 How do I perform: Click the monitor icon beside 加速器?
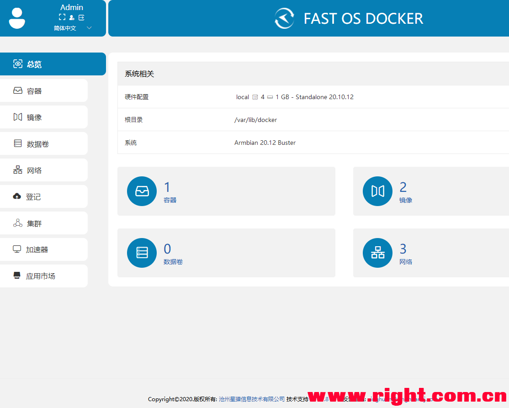[x=17, y=249]
